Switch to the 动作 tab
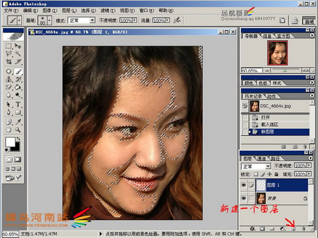This screenshot has height=238, width=318. pyautogui.click(x=271, y=96)
